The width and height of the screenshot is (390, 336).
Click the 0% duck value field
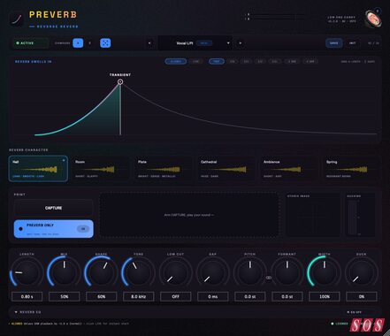coord(362,296)
